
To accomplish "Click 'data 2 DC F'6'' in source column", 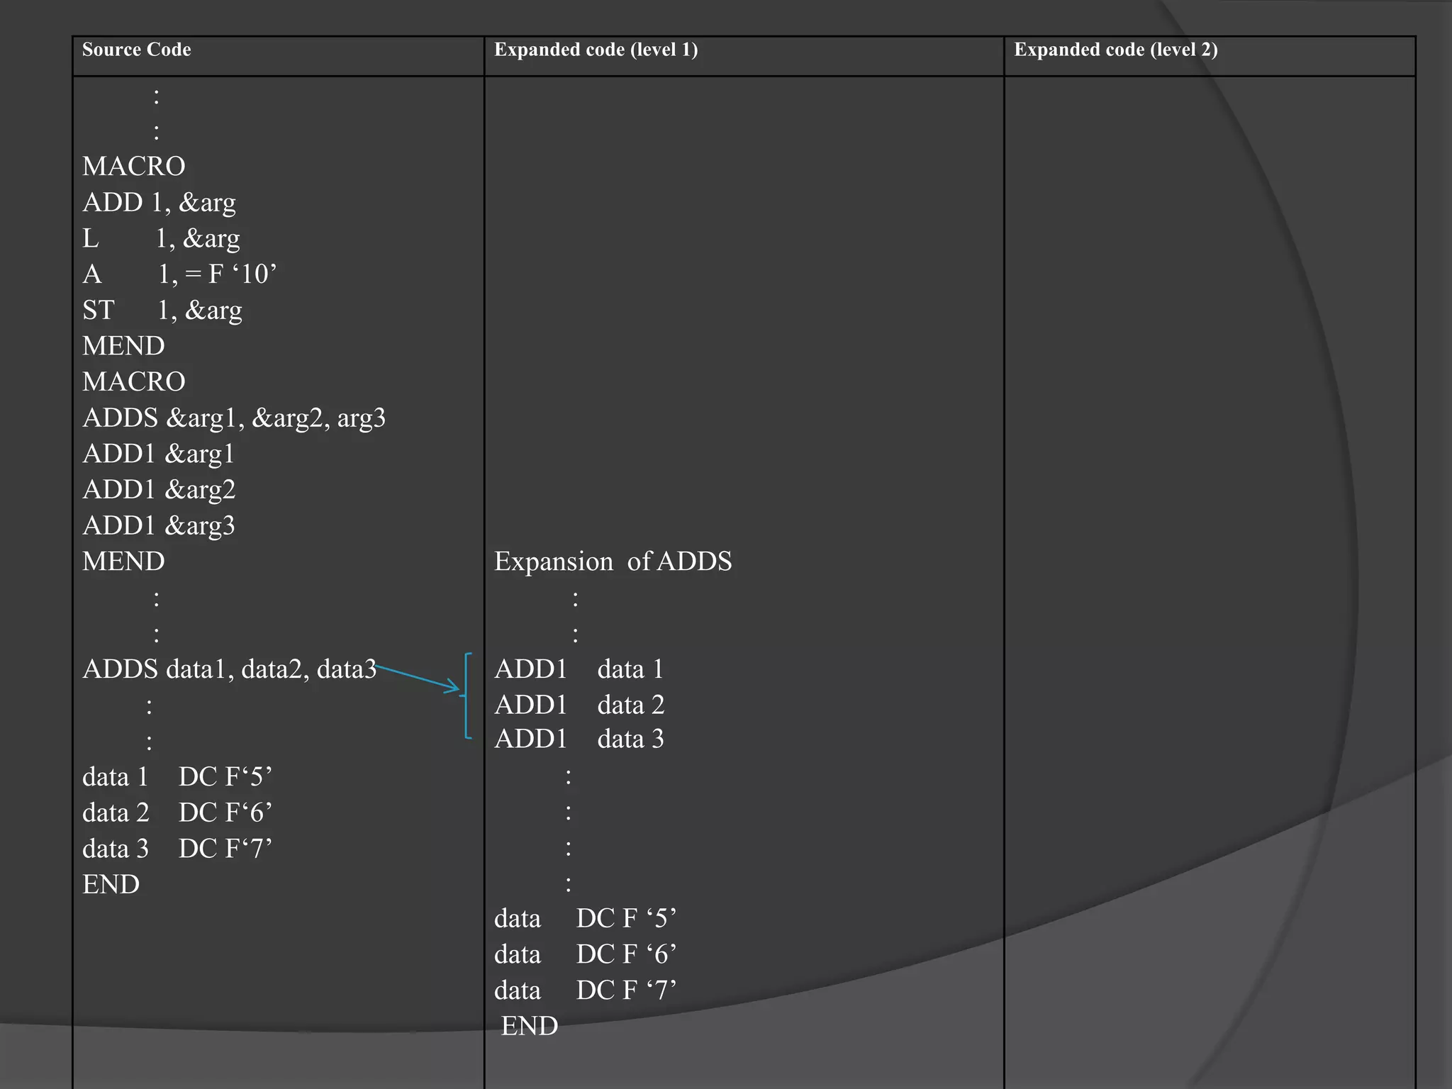I will (x=177, y=813).
